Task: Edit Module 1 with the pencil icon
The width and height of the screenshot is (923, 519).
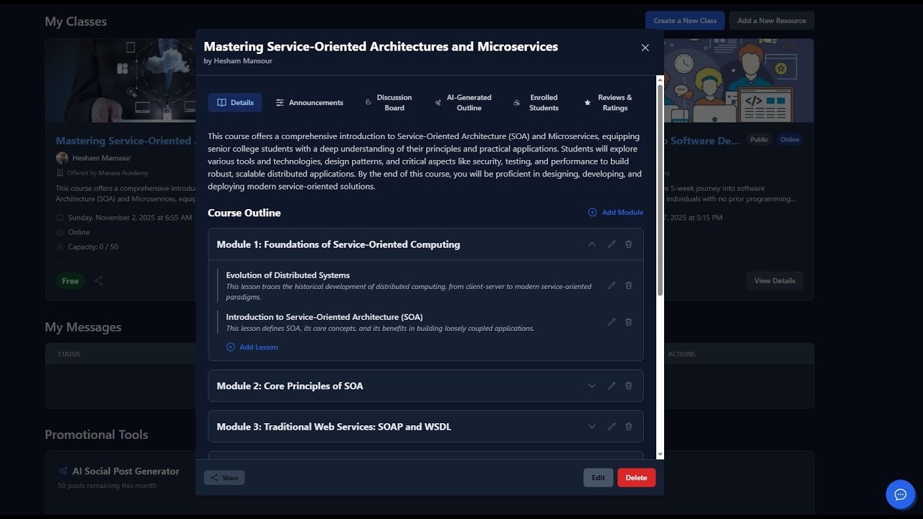Action: point(611,244)
